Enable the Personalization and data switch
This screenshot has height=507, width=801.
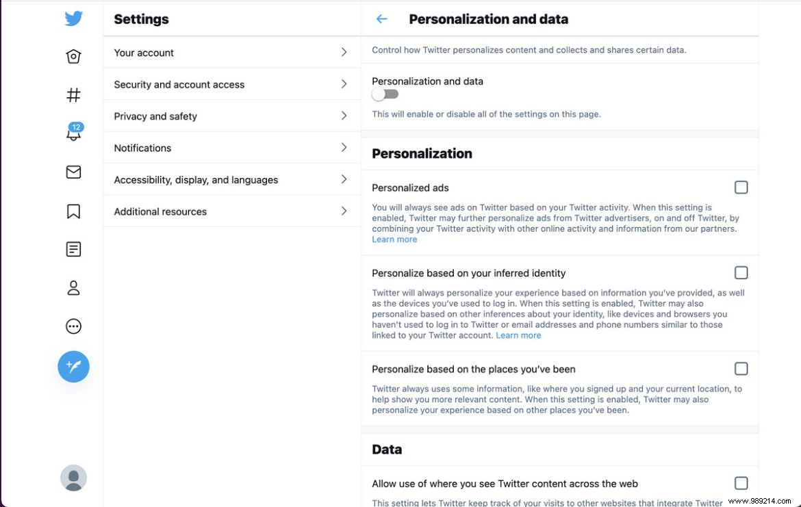(x=385, y=94)
